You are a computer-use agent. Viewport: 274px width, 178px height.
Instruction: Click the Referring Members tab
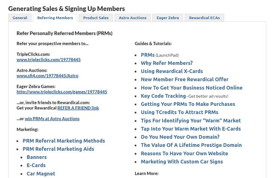[x=55, y=18]
